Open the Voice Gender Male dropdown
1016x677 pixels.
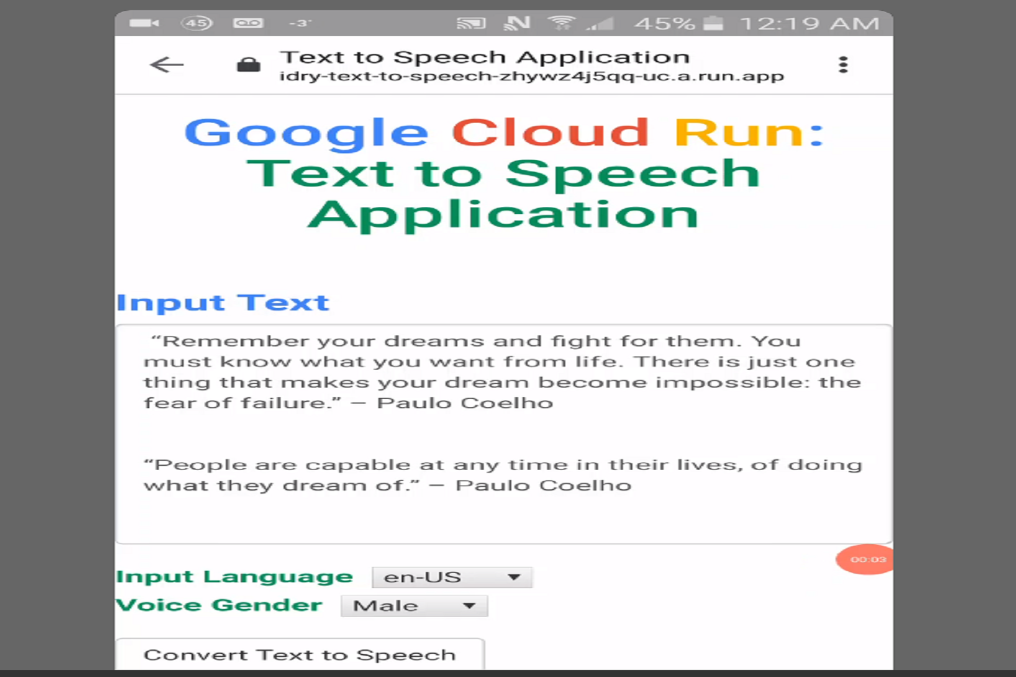[414, 606]
